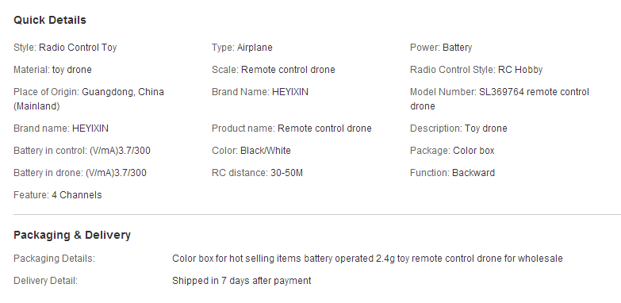Click Scale: Remote control drone entry

(x=274, y=70)
